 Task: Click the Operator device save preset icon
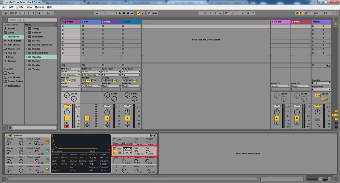click(155, 135)
